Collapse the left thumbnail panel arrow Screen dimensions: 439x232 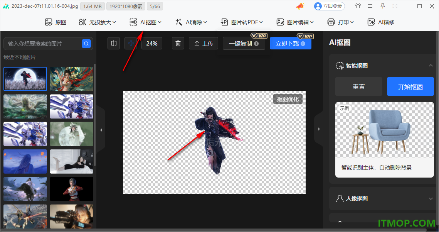click(x=101, y=130)
